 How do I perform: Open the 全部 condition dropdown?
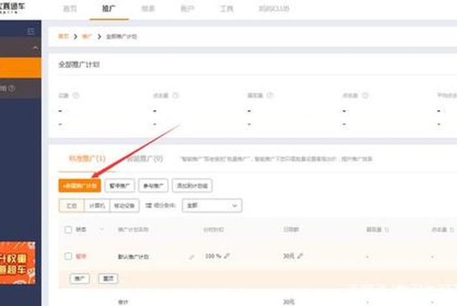(x=212, y=206)
